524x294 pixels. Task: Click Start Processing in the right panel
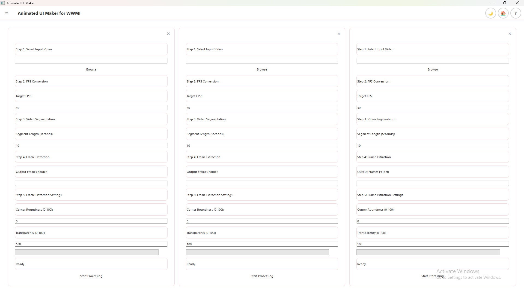[x=433, y=276]
